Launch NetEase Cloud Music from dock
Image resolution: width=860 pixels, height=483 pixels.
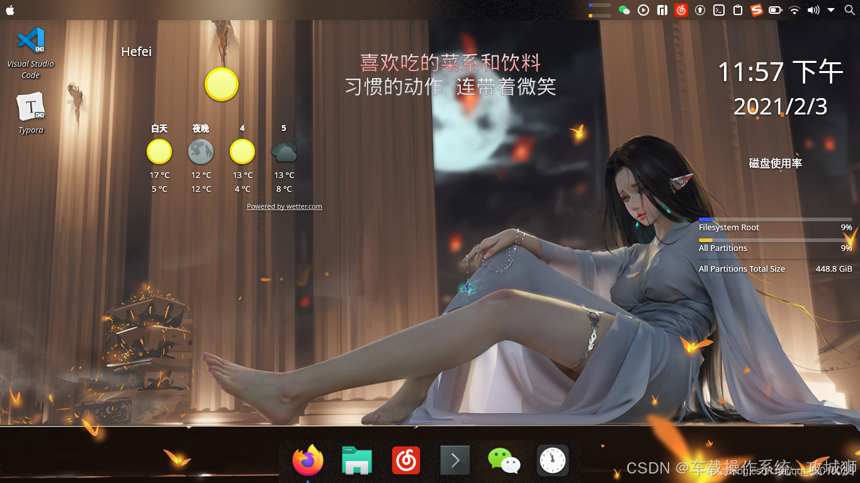406,461
